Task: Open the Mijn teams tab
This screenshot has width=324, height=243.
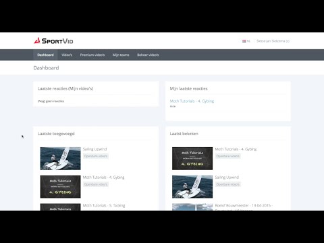Action: tap(121, 55)
